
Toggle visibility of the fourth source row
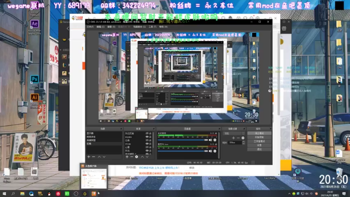[x=147, y=144]
